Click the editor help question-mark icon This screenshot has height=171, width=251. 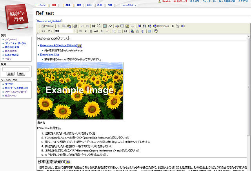(156, 31)
